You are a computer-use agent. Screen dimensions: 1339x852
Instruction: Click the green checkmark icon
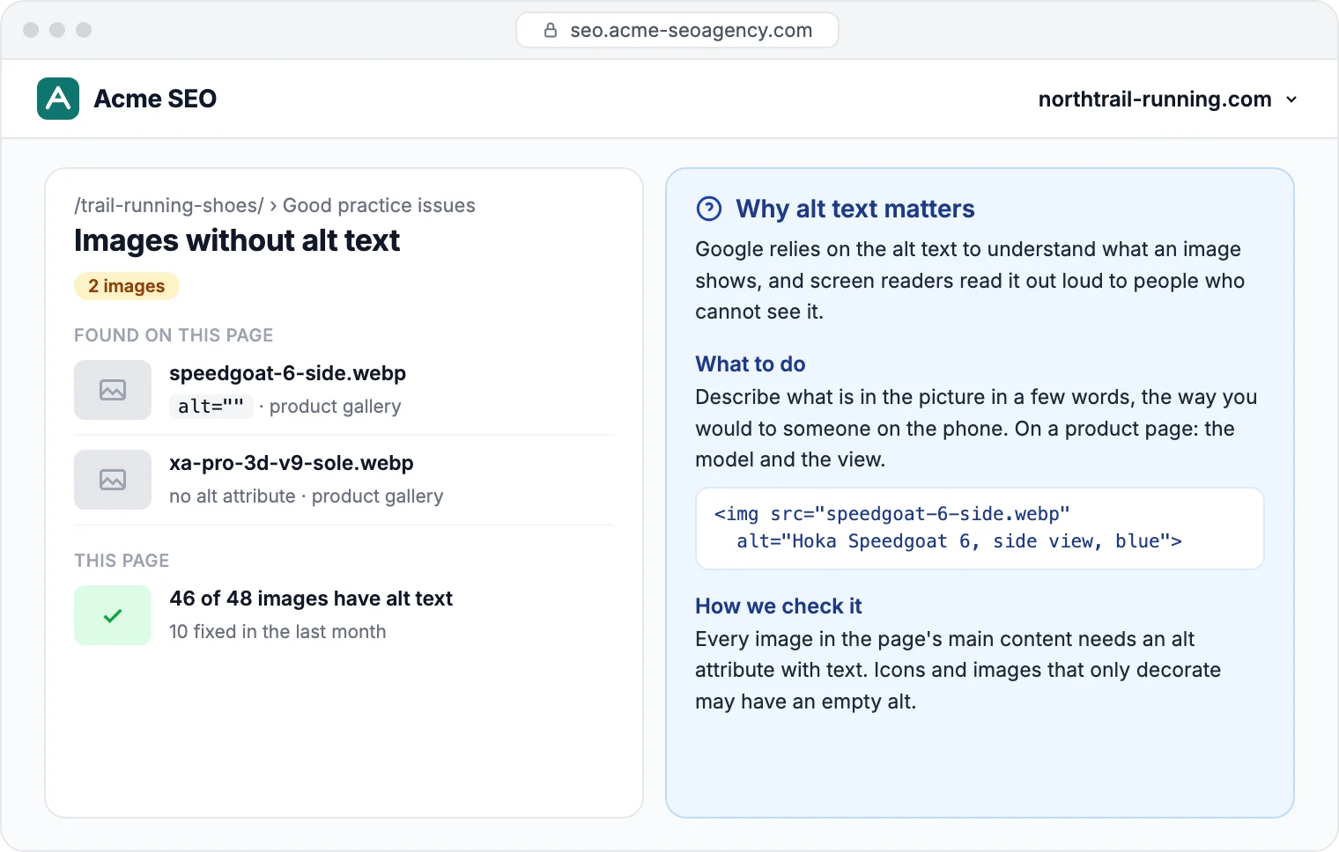coord(113,615)
